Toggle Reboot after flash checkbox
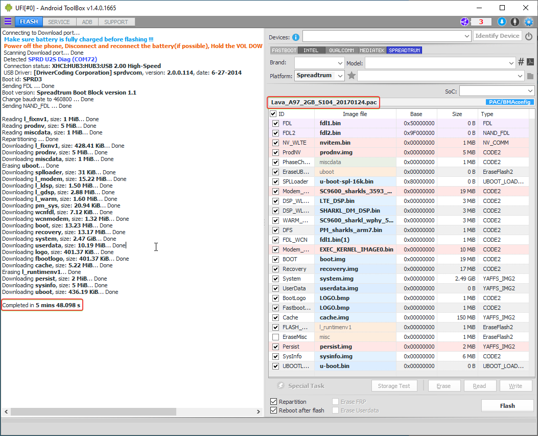 pos(274,410)
